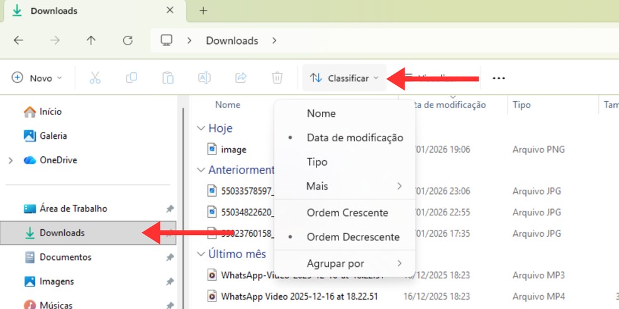The width and height of the screenshot is (619, 309).
Task: Click pin icon next to Documentos
Action: pos(169,257)
